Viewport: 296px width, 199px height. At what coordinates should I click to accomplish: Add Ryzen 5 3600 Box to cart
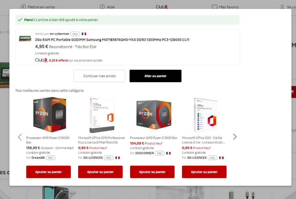click(152, 172)
